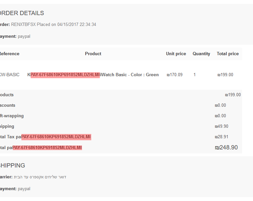Click the Product column header

[x=93, y=54]
